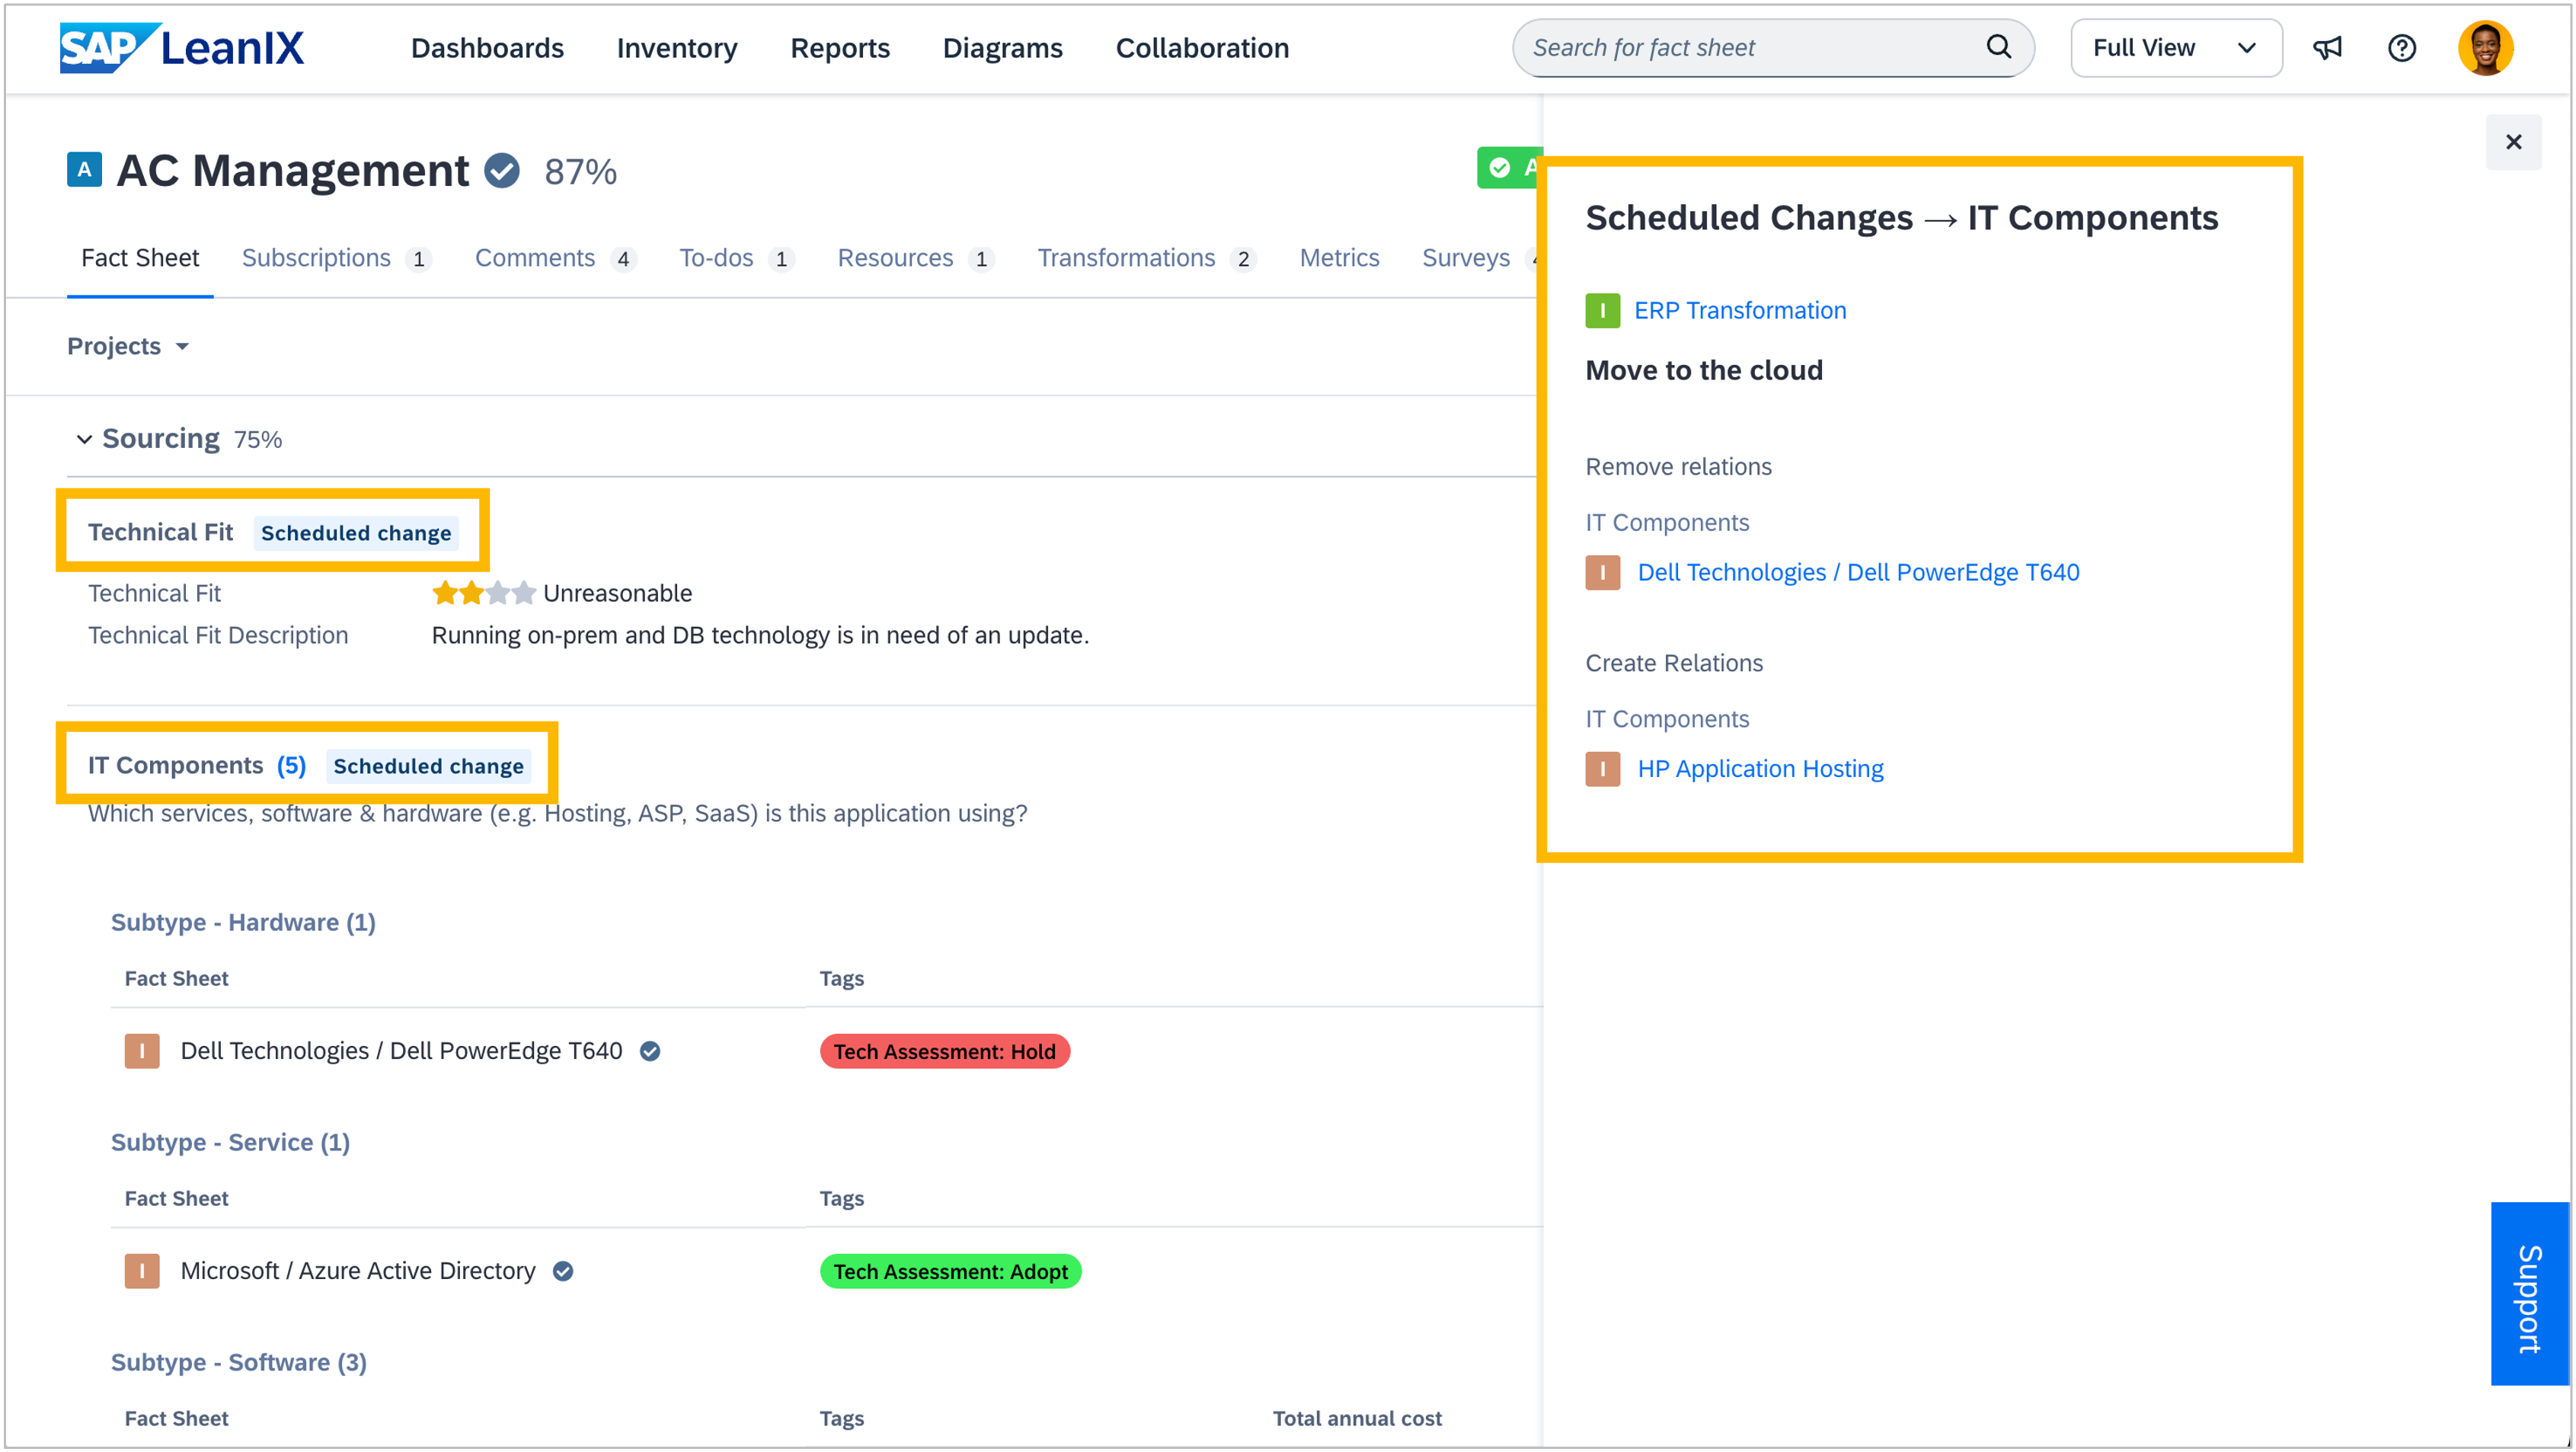
Task: Click quality seal checkmark after Dell PowerEdge T640
Action: click(650, 1051)
